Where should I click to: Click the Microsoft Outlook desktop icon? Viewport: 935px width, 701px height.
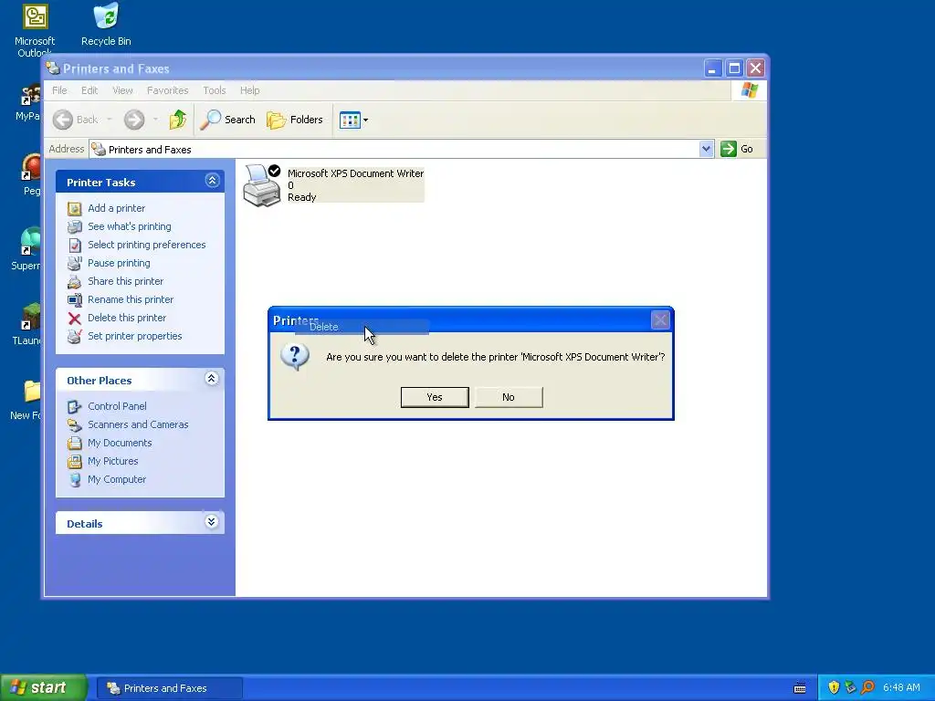coord(35,29)
